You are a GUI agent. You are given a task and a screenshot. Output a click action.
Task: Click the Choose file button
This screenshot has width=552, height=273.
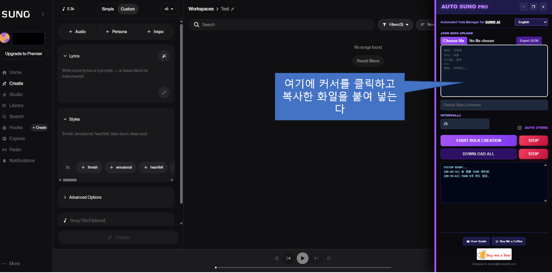pyautogui.click(x=454, y=41)
